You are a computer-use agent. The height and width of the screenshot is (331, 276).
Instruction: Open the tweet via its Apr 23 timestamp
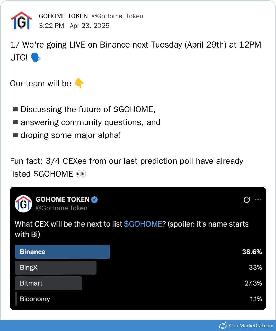tap(89, 26)
